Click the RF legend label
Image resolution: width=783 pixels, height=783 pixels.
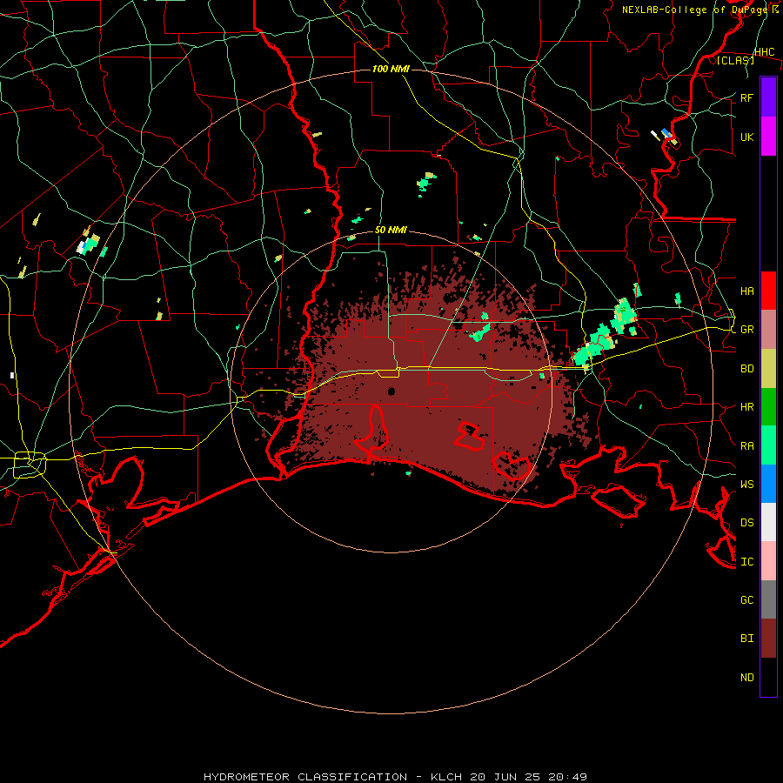point(746,97)
